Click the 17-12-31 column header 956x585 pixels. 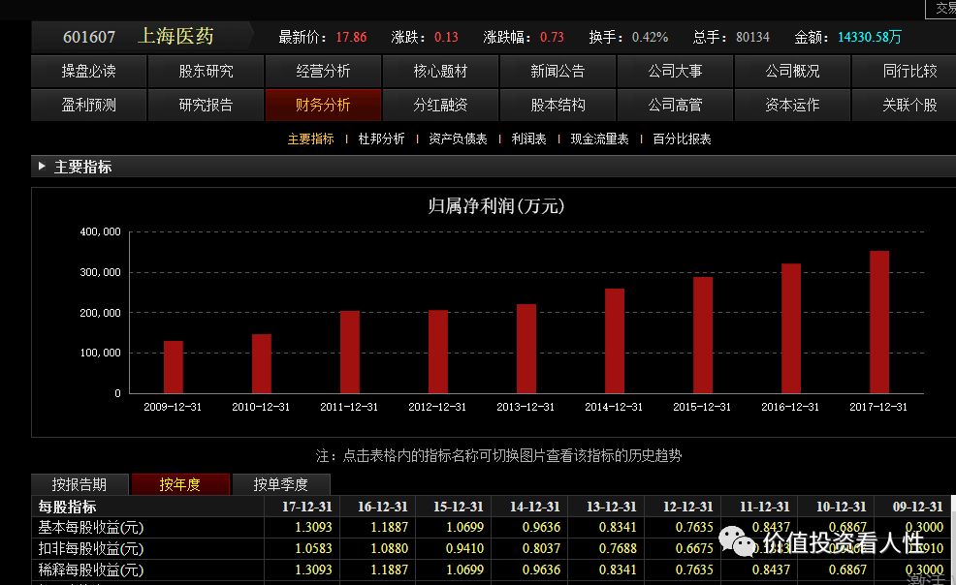click(306, 507)
